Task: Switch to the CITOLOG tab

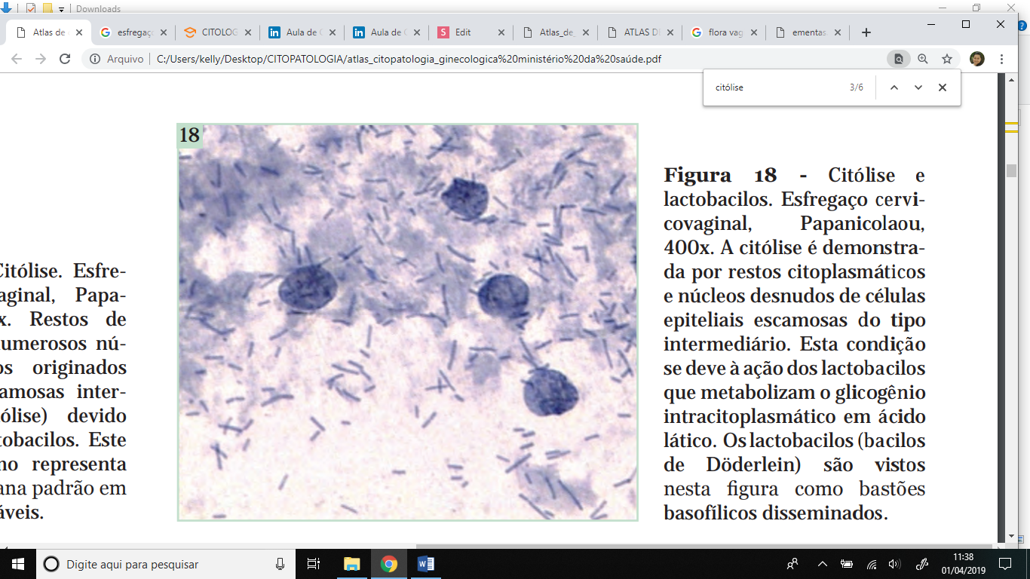Action: pos(218,32)
